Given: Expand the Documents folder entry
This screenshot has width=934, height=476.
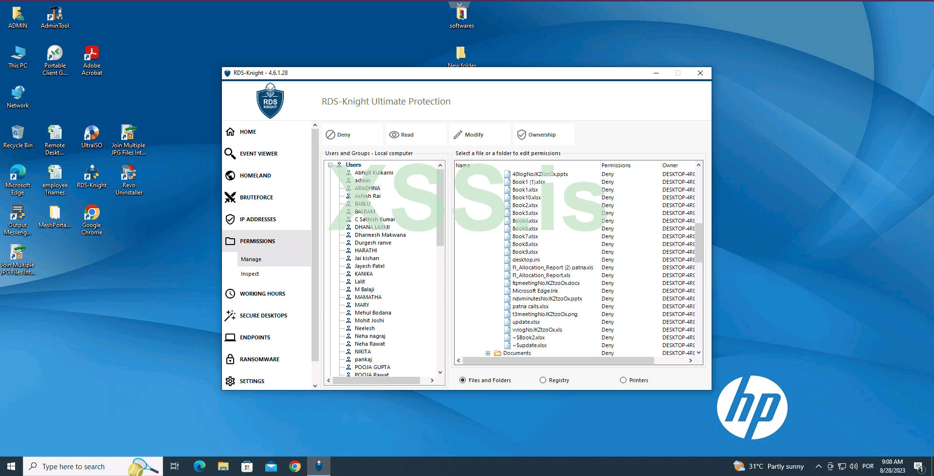Looking at the screenshot, I should click(488, 353).
